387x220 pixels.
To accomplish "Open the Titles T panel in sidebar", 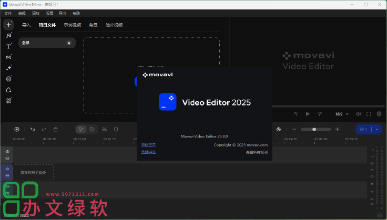I will [8, 46].
